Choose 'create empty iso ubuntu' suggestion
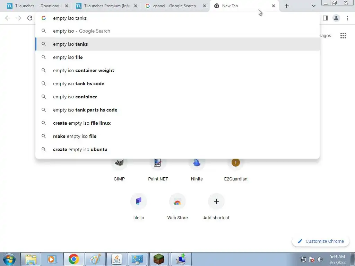 pyautogui.click(x=177, y=149)
